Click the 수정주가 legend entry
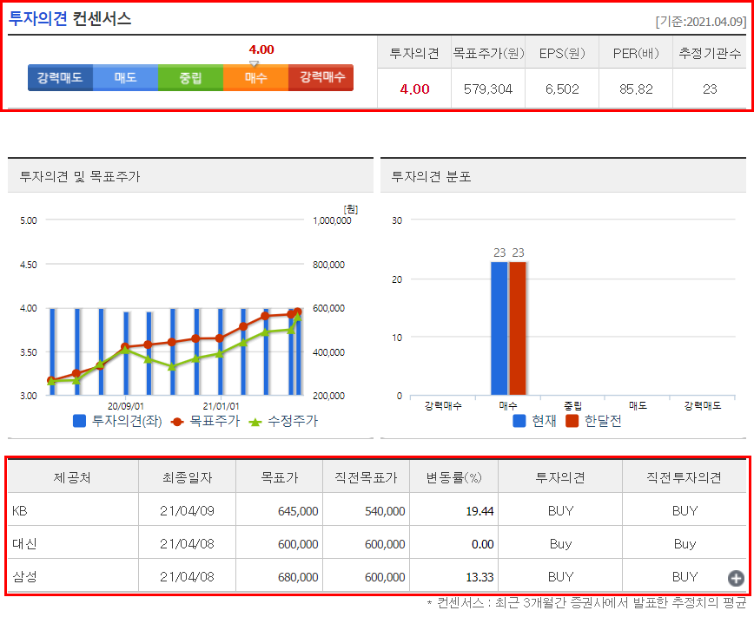 click(284, 421)
